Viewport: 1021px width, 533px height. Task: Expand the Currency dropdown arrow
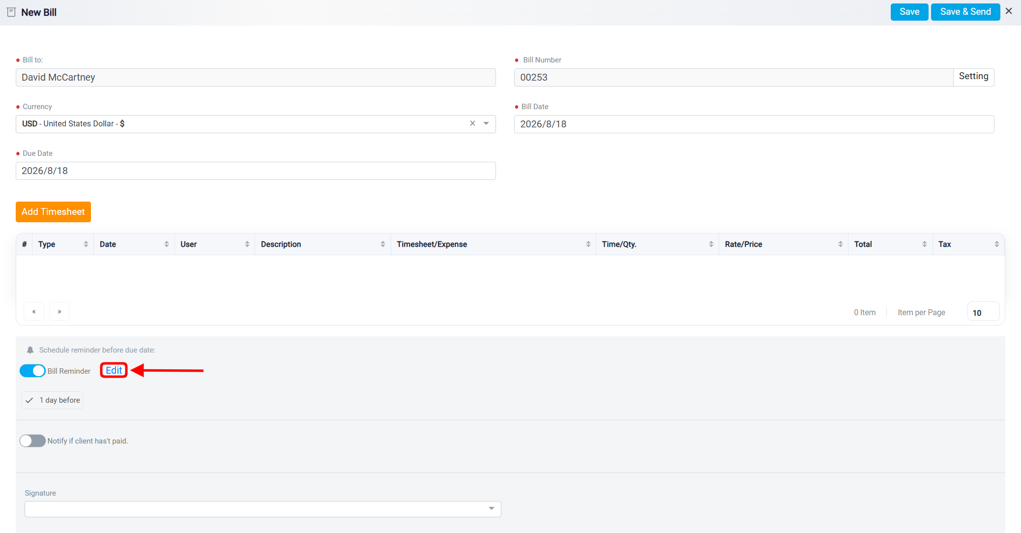486,123
